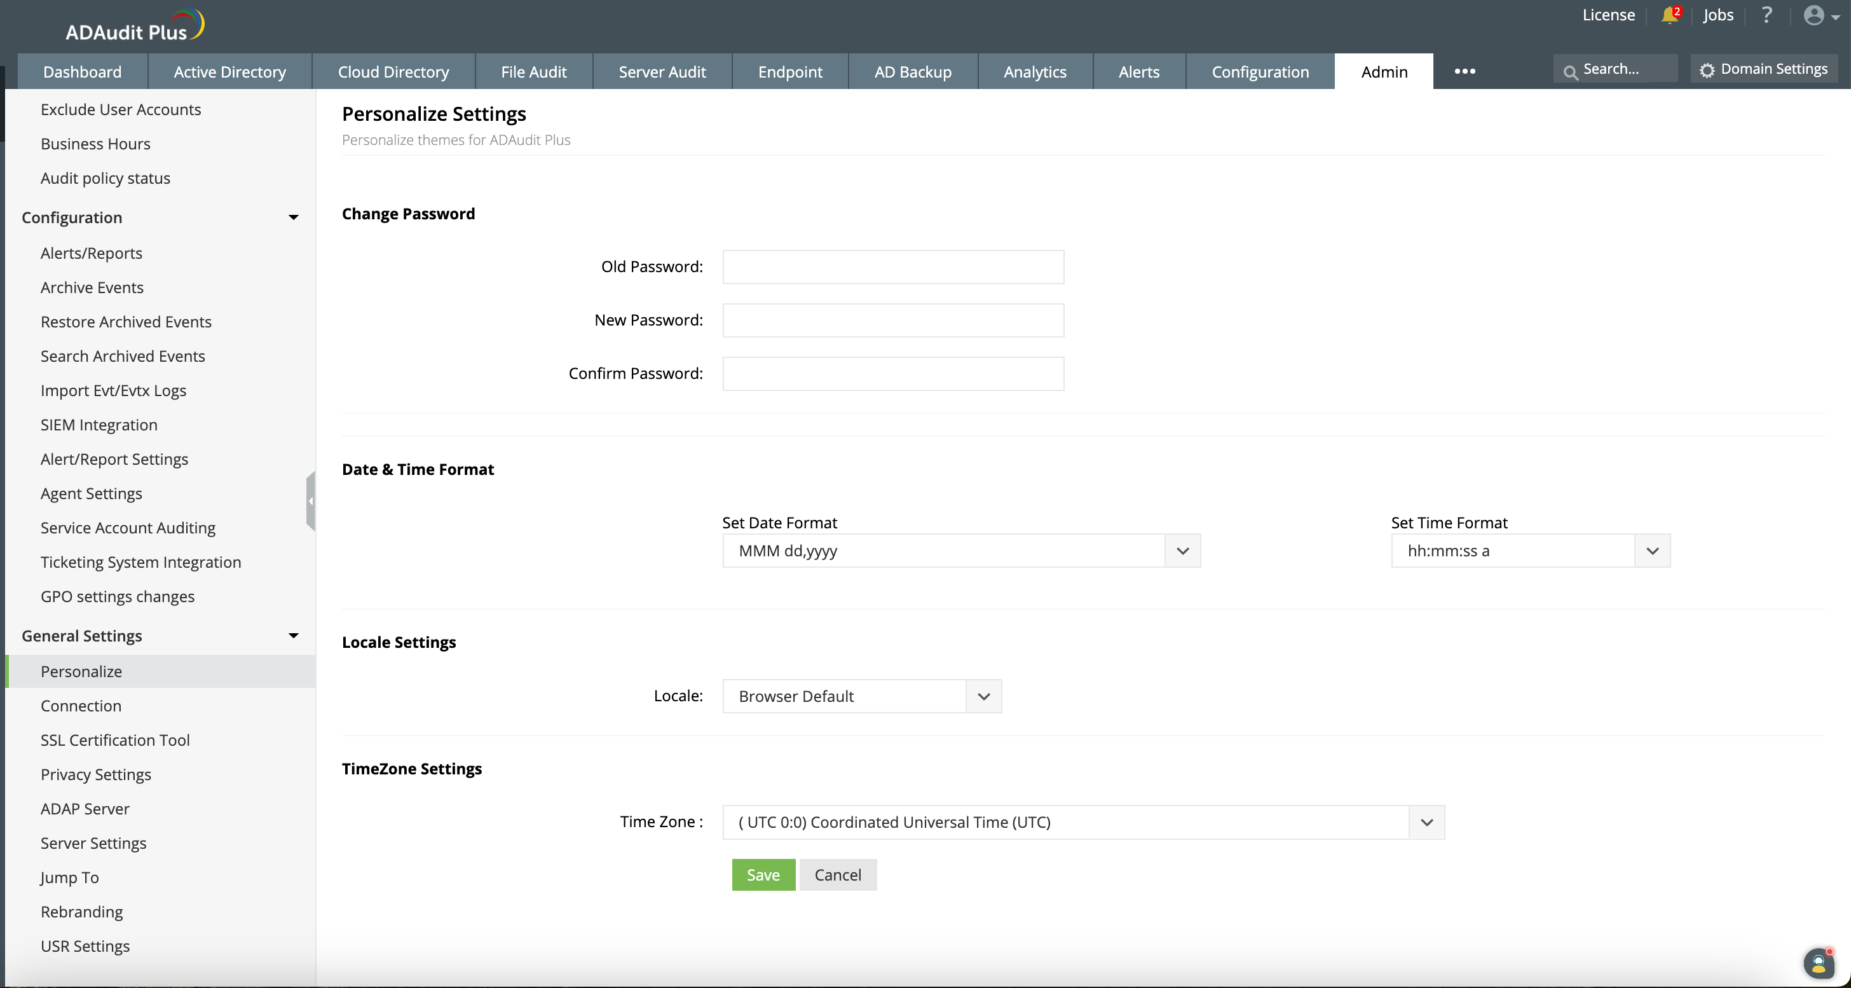Collapse the sidebar with handle arrow
The height and width of the screenshot is (988, 1851).
[310, 501]
